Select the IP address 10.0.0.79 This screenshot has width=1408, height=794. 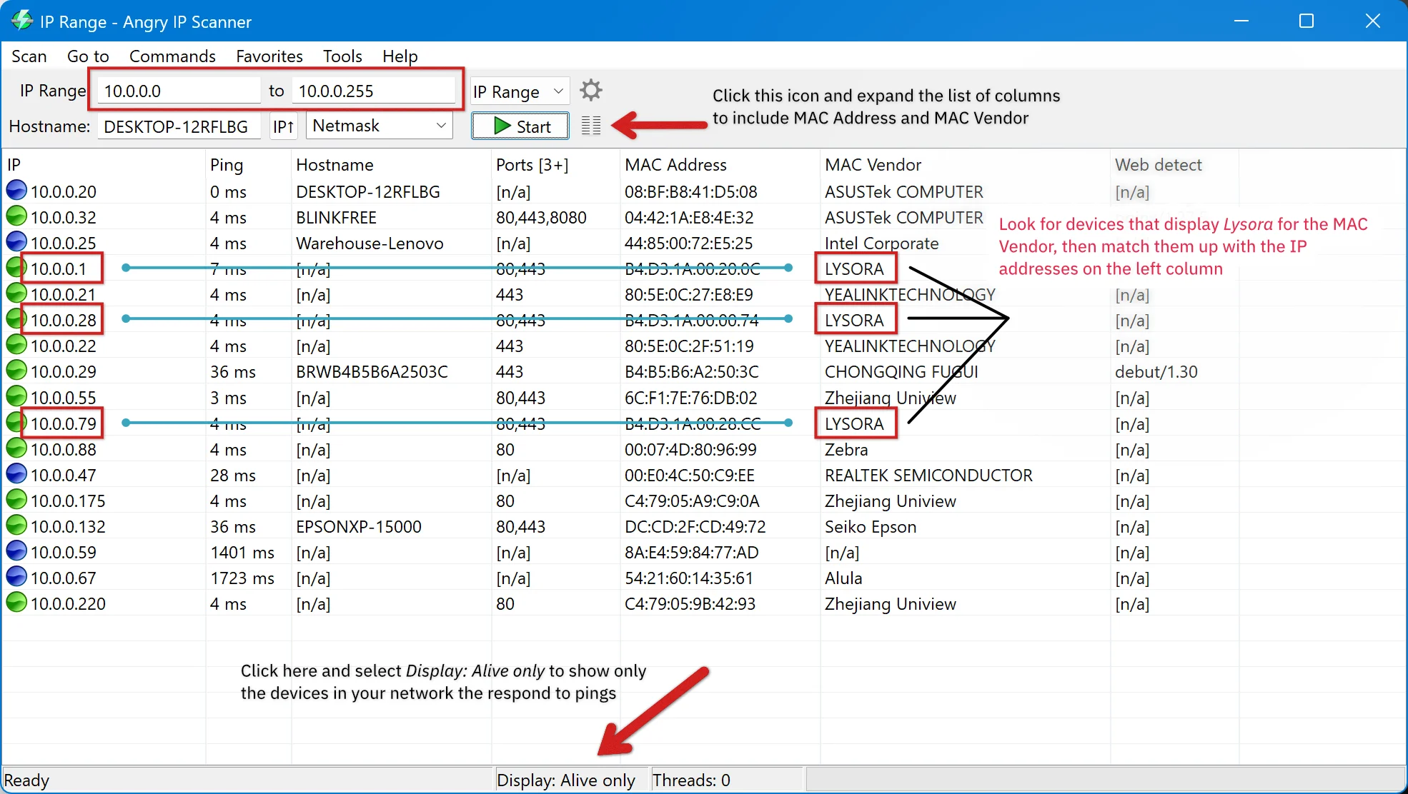click(x=64, y=423)
